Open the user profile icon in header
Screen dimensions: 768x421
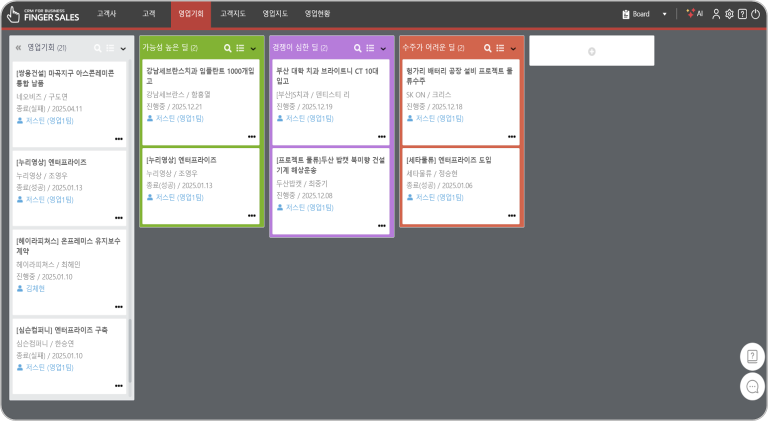point(716,14)
